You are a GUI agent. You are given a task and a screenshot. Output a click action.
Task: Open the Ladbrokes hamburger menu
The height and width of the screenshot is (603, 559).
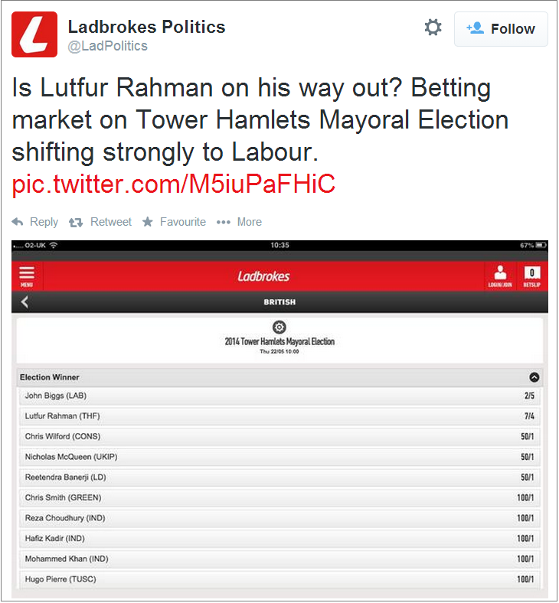click(x=27, y=276)
